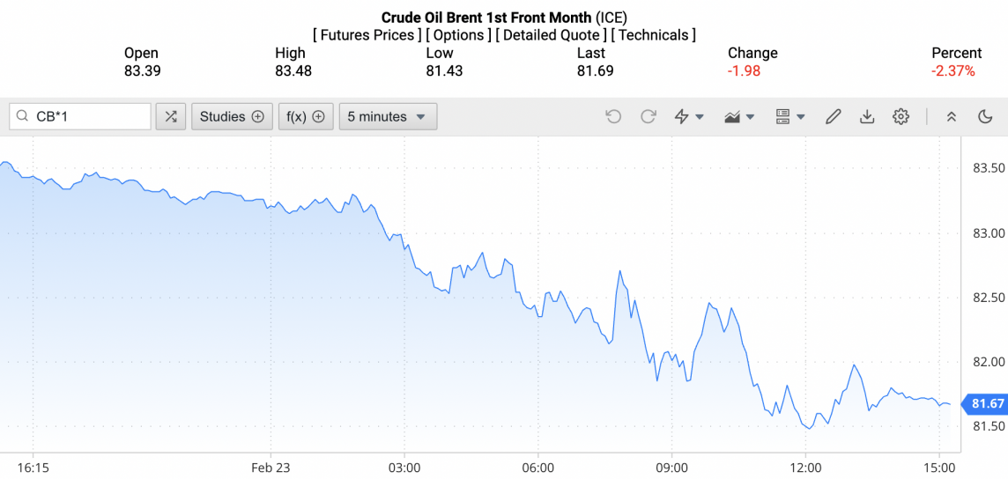Undo the last chart action
Screen dimensions: 1008x479
click(x=614, y=116)
